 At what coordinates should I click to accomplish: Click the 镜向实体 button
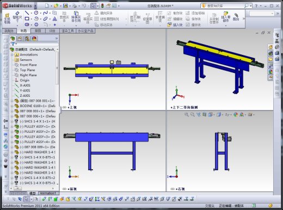click(103, 13)
